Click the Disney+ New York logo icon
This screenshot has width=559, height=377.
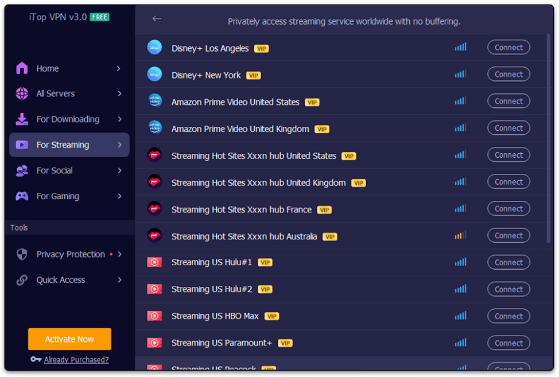click(154, 74)
